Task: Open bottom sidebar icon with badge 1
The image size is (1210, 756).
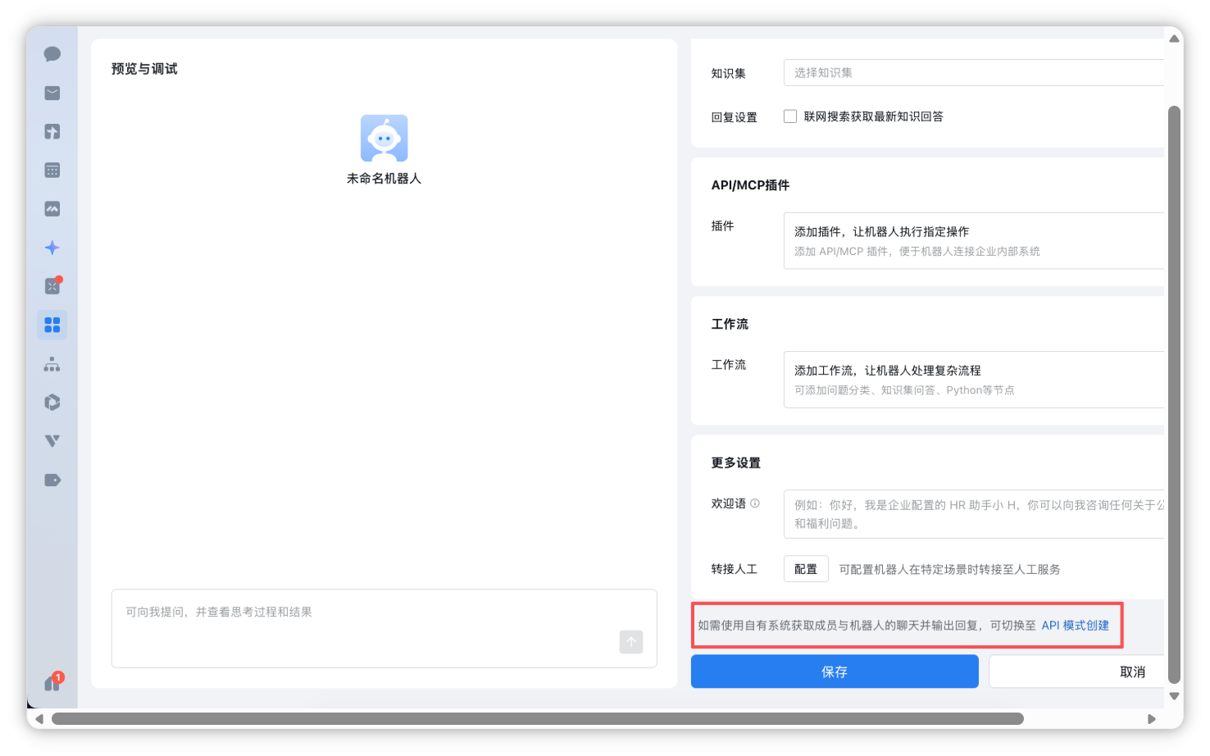Action: coord(53,682)
